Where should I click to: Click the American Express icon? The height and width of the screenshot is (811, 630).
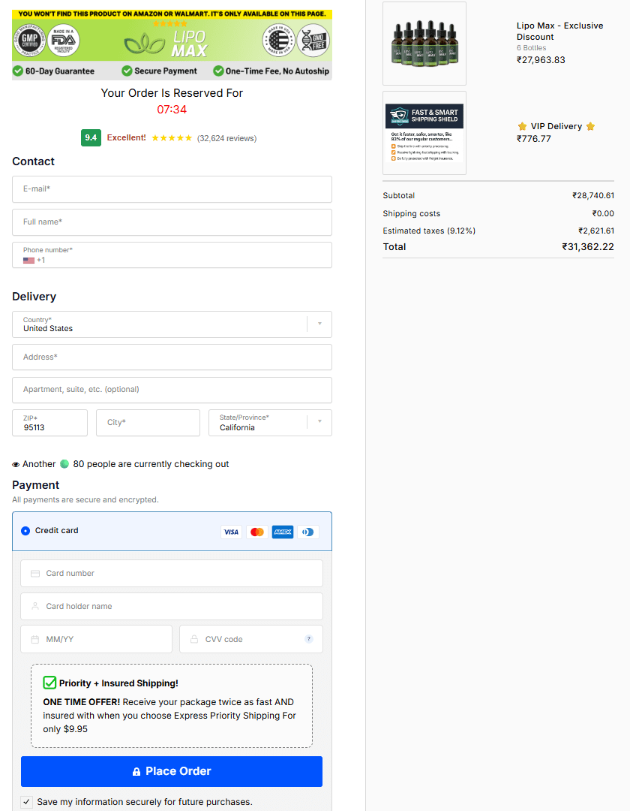(283, 532)
